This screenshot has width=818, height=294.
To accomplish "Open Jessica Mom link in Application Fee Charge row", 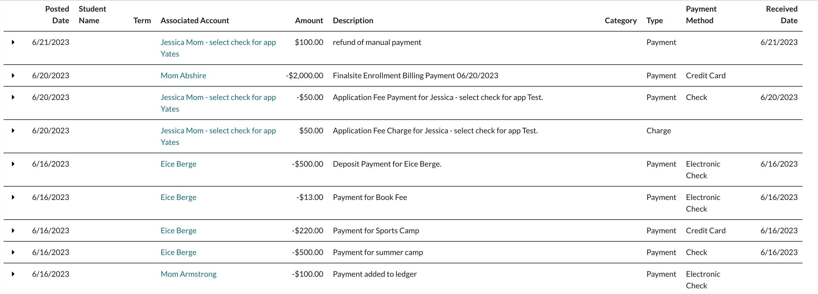I will coord(218,131).
